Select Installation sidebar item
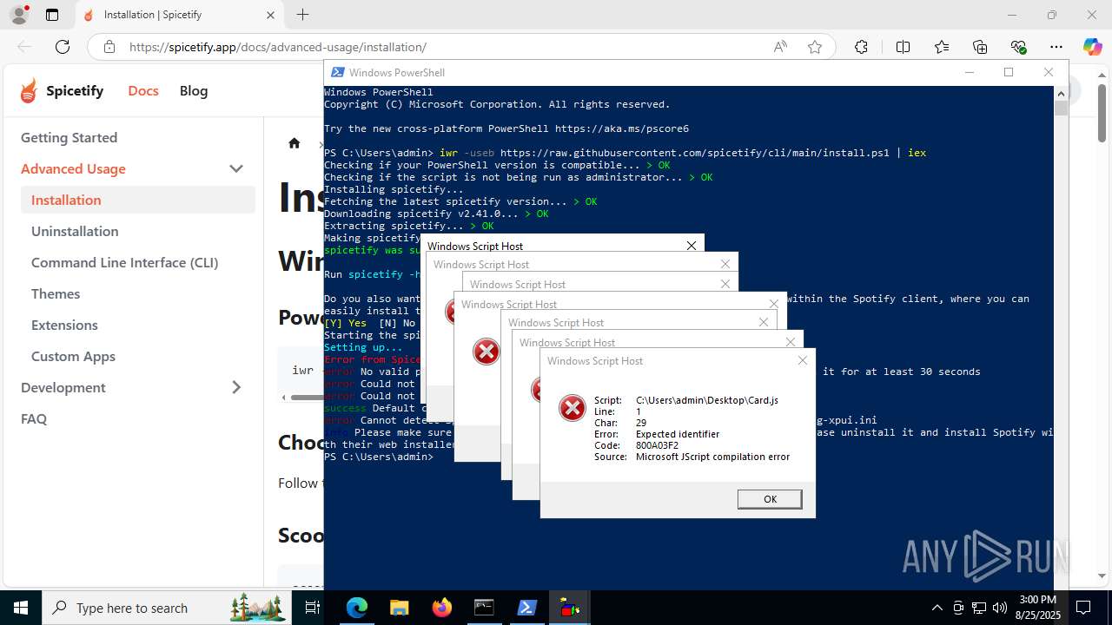The width and height of the screenshot is (1112, 625). 138,200
